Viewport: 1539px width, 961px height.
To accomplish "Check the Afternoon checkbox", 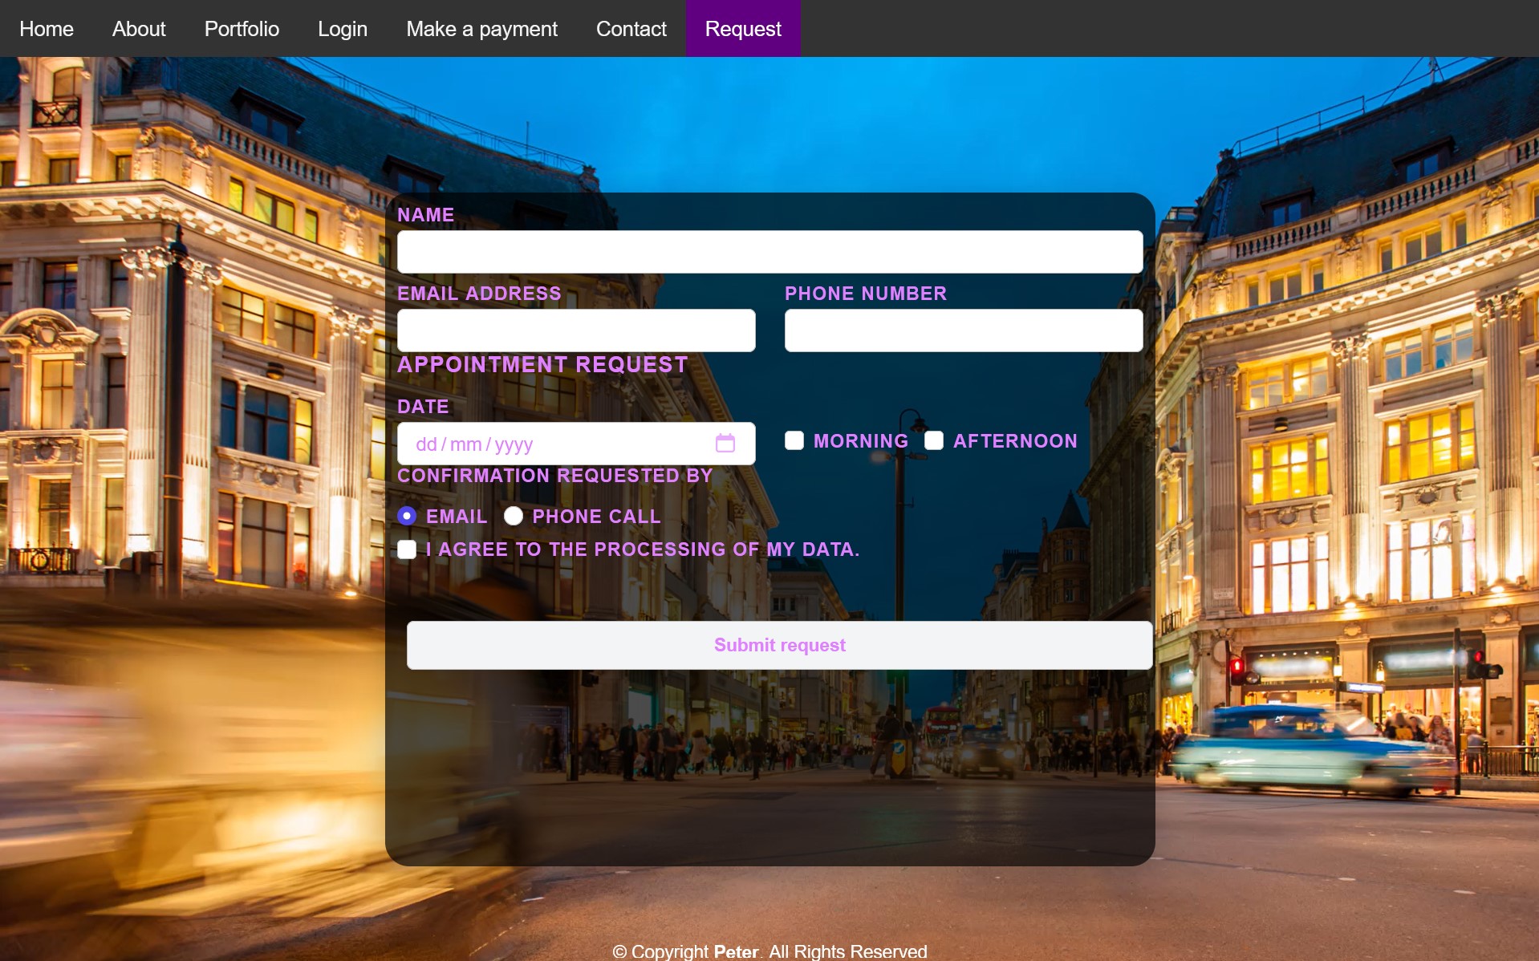I will [933, 440].
